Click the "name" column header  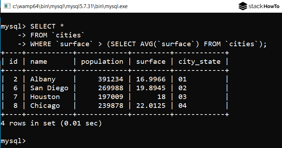pyautogui.click(x=39, y=62)
